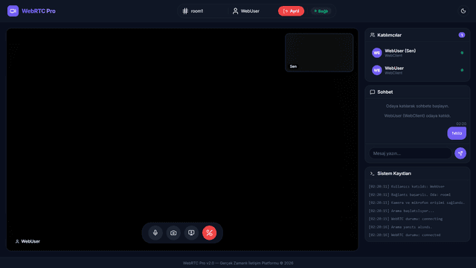Toggle dark mode with moon icon
The image size is (476, 268).
coord(463,11)
